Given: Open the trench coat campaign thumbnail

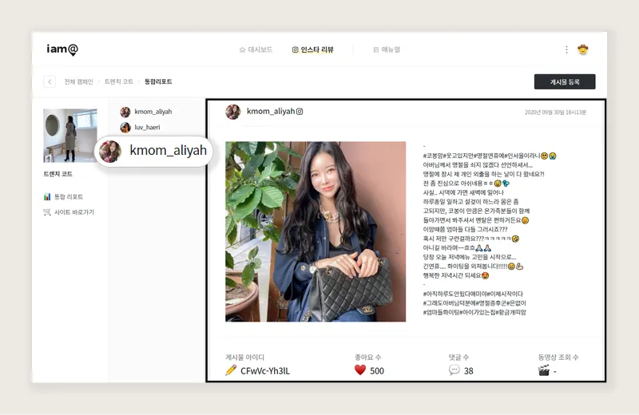Looking at the screenshot, I should [70, 136].
